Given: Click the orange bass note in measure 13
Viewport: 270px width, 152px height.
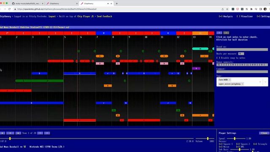Looking at the screenshot, I should [x=200, y=115].
